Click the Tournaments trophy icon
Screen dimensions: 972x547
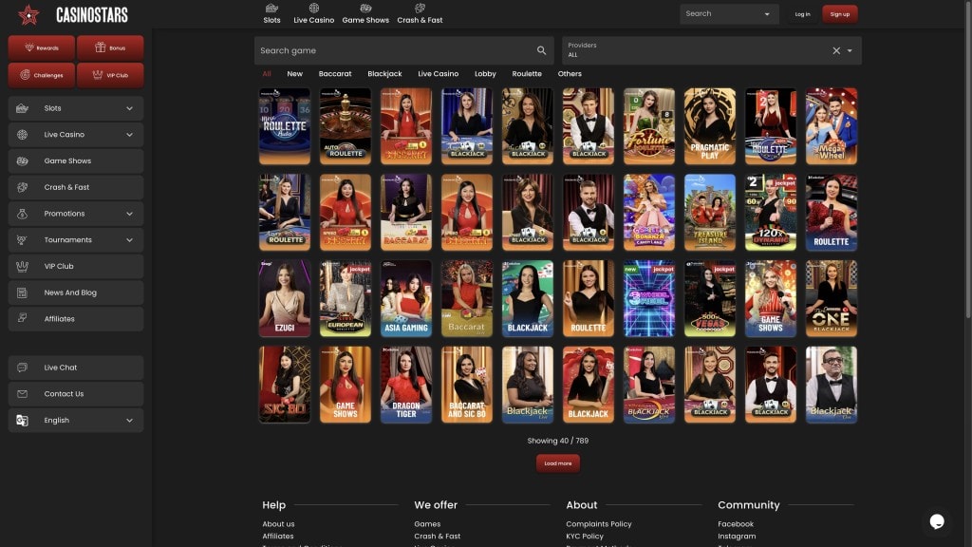pyautogui.click(x=23, y=240)
